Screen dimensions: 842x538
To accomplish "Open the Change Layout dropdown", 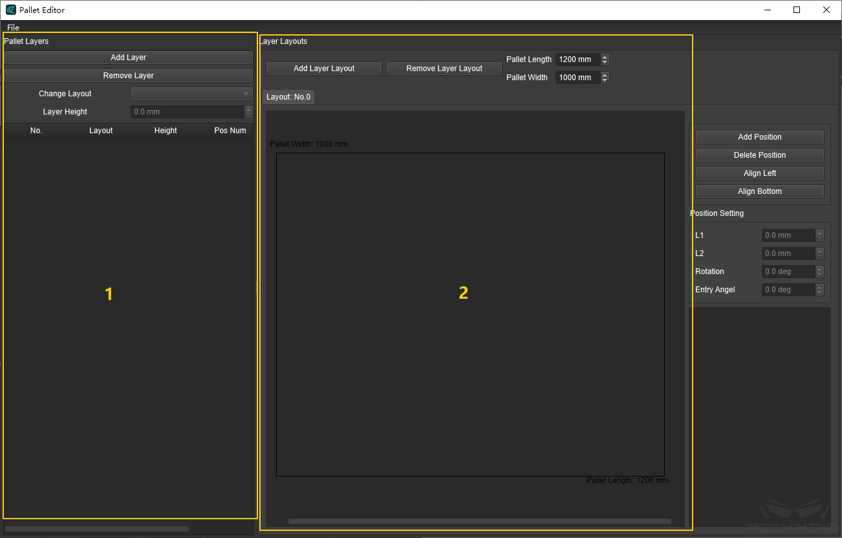I will click(191, 94).
